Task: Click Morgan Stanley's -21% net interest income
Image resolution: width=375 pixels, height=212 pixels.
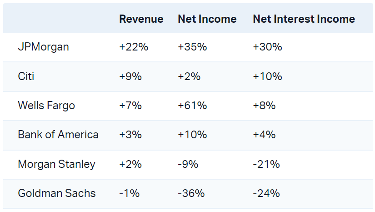Action: [x=266, y=164]
